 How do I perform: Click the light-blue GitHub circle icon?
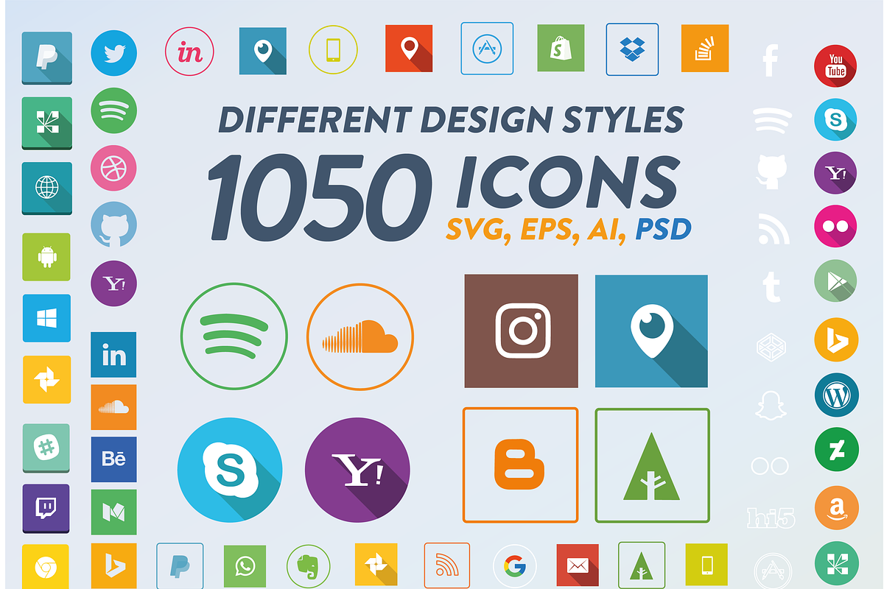point(113,225)
